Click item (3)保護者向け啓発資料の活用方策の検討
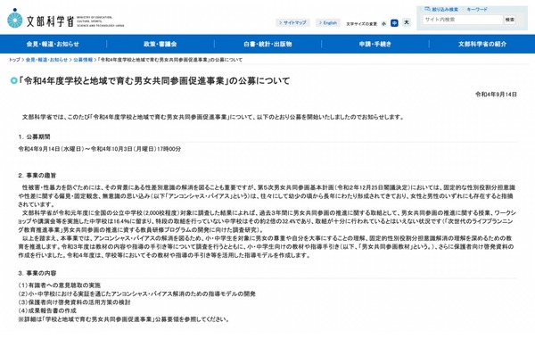This screenshot has width=535, height=339. click(74, 302)
